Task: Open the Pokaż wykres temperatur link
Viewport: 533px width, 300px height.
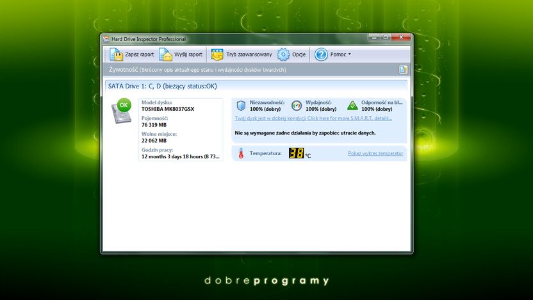Action: (375, 153)
